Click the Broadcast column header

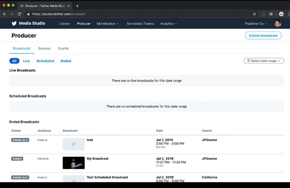tap(70, 131)
